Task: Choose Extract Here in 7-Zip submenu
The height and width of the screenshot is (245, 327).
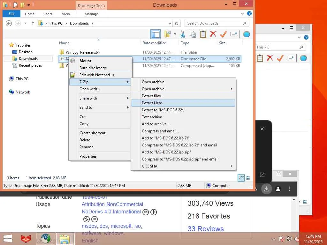Action: pyautogui.click(x=183, y=103)
